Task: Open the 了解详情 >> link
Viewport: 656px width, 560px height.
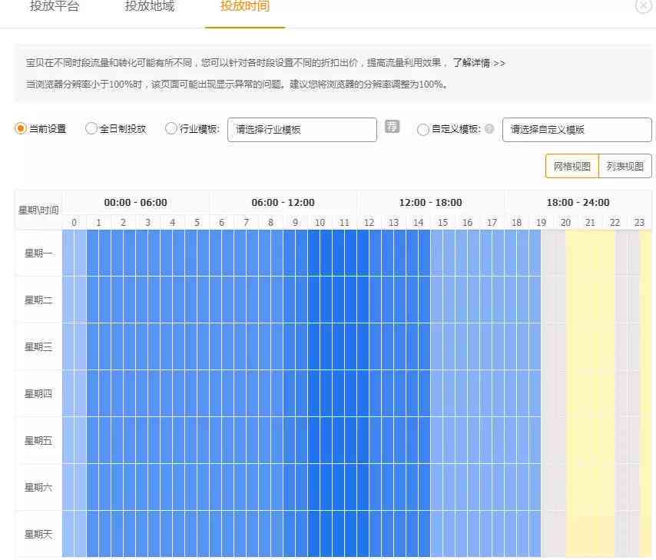Action: tap(479, 63)
